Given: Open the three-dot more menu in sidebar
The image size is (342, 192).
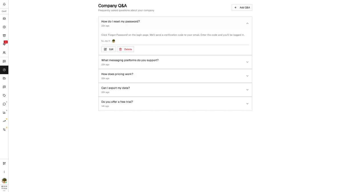Looking at the screenshot, I should pyautogui.click(x=4, y=172).
